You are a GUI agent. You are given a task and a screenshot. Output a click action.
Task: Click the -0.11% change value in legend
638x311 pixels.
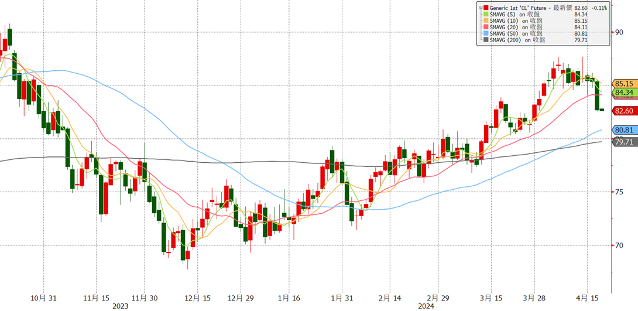tap(599, 8)
